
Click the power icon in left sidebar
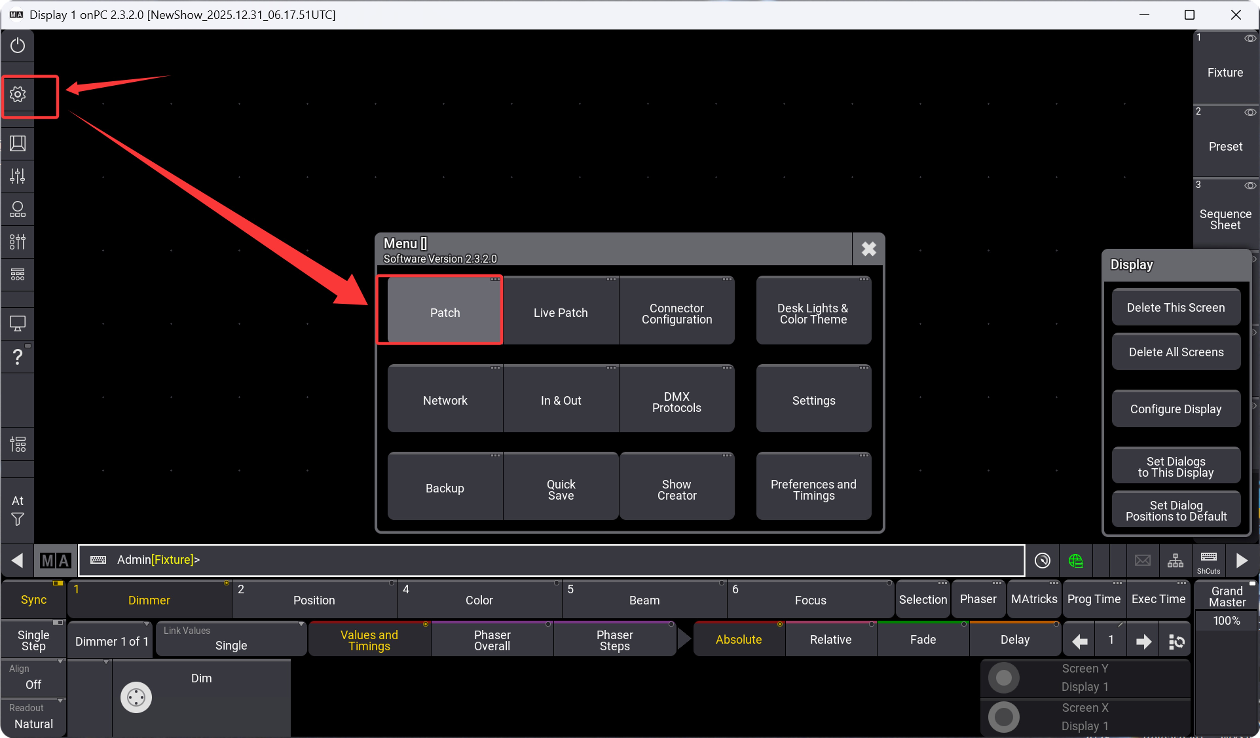pos(17,46)
